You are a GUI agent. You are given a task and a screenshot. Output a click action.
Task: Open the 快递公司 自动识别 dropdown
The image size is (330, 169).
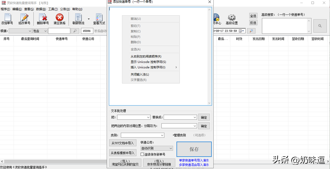point(156,148)
